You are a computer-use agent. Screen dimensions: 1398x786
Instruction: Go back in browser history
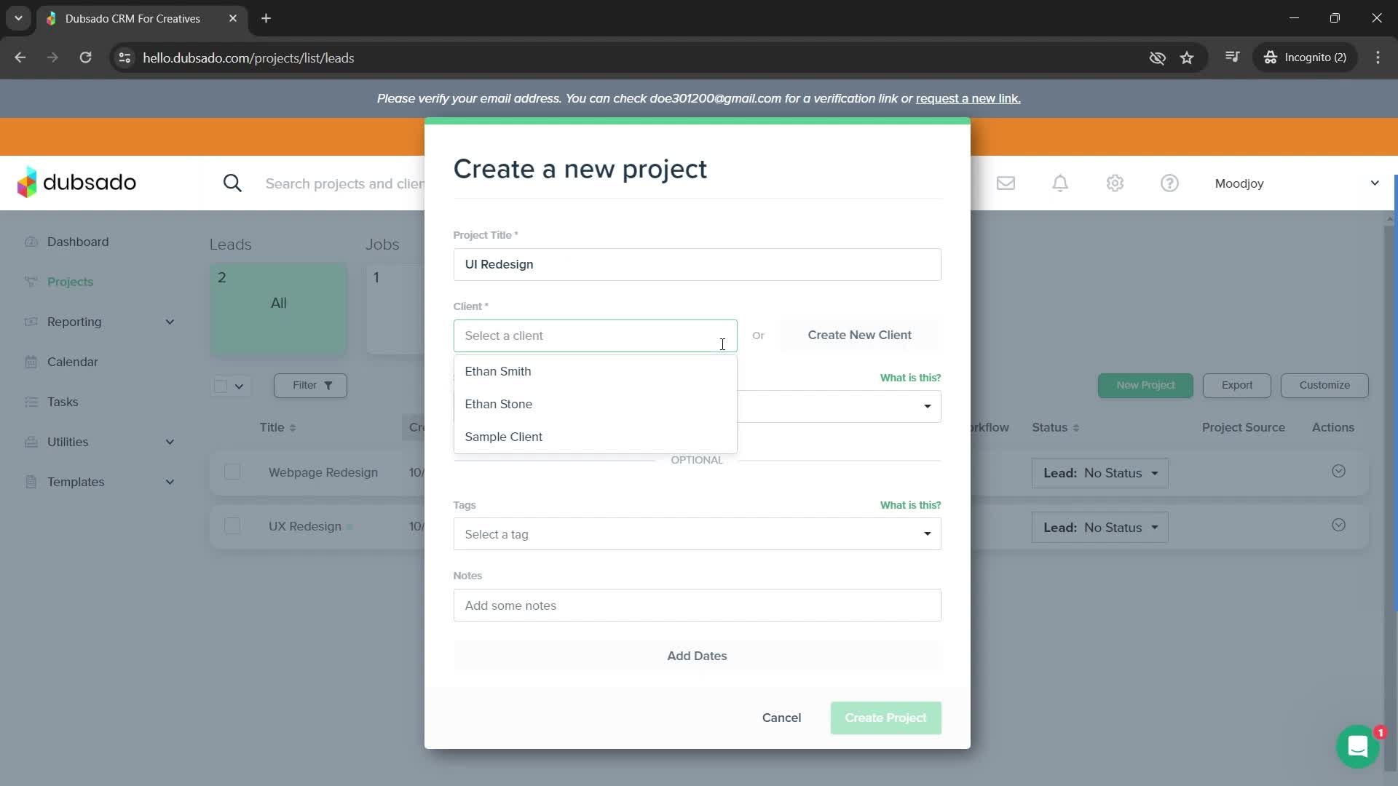(x=20, y=57)
